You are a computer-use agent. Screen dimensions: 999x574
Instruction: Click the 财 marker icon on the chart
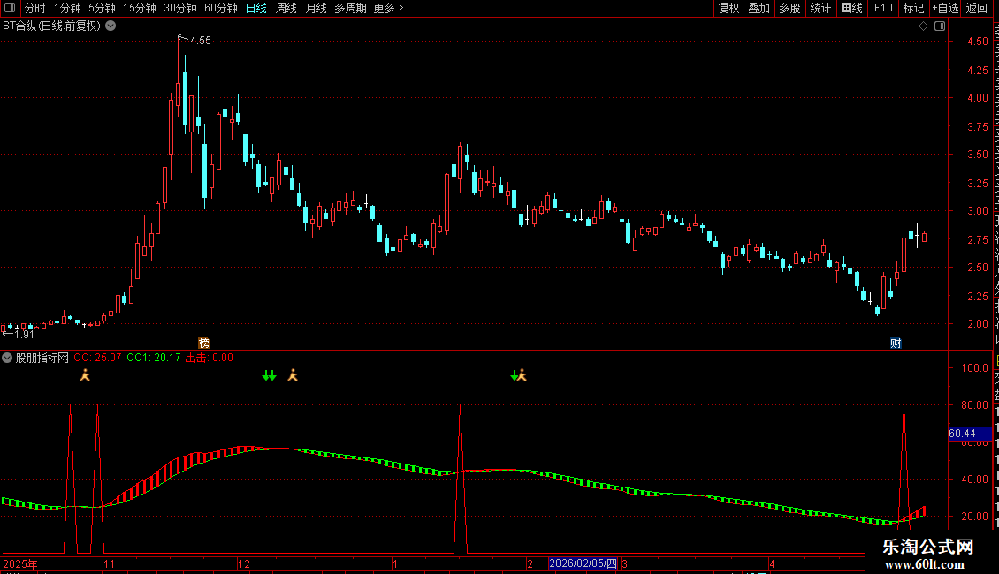pos(896,343)
